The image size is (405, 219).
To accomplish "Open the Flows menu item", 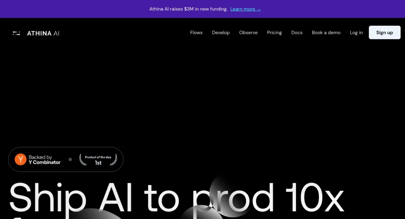I will click(x=196, y=33).
